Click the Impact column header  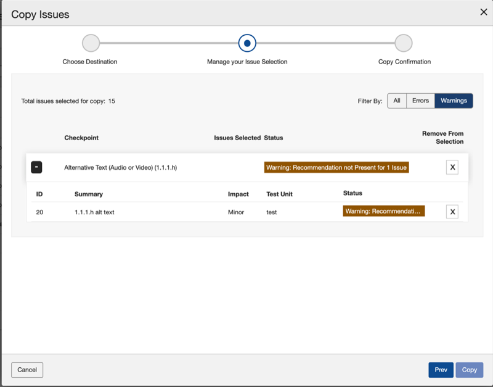click(238, 194)
